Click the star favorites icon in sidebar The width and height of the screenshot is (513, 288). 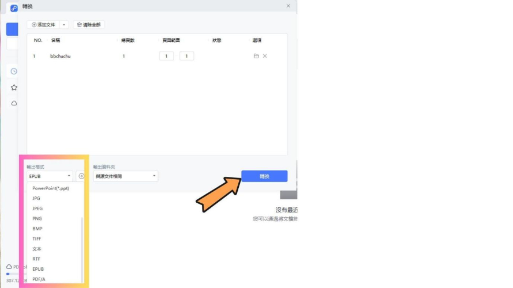(14, 88)
